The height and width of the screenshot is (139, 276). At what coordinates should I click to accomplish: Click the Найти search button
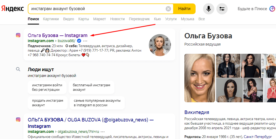coord(184,9)
